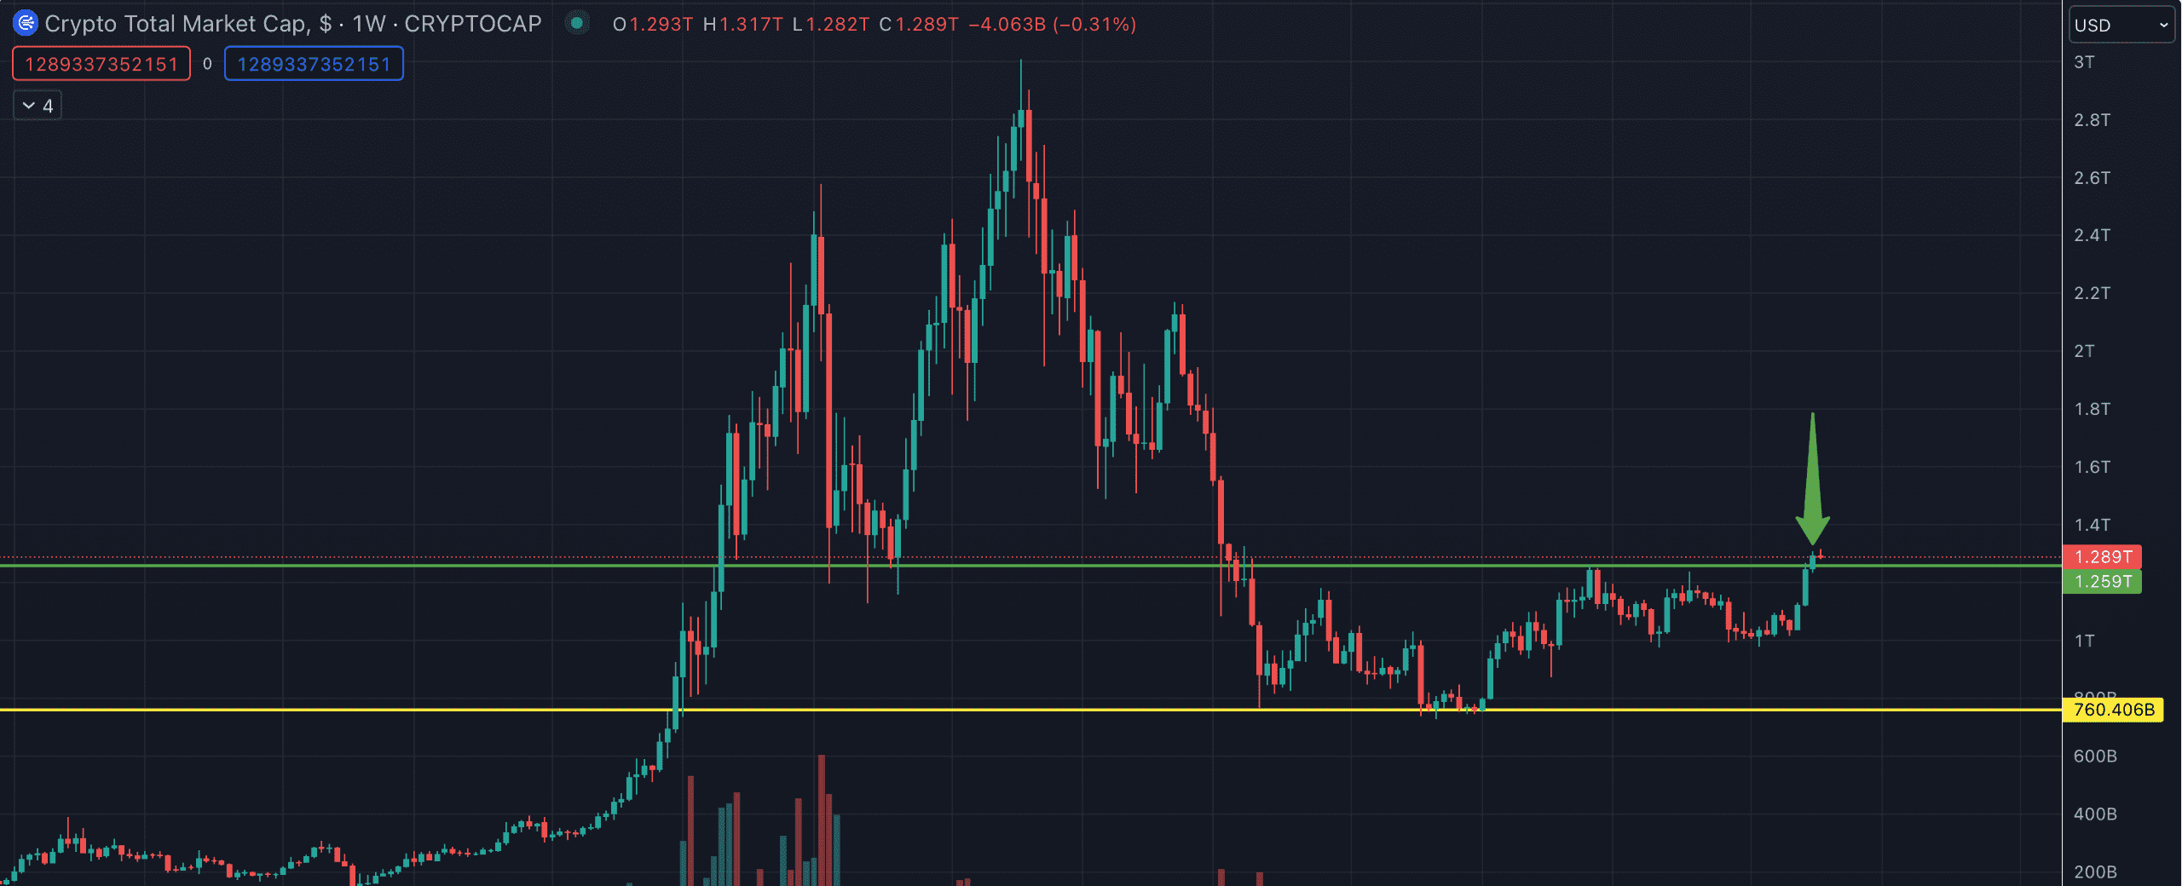Viewport: 2182px width, 886px height.
Task: Expand the collapsed indicators legend showing 4
Action: (x=38, y=106)
